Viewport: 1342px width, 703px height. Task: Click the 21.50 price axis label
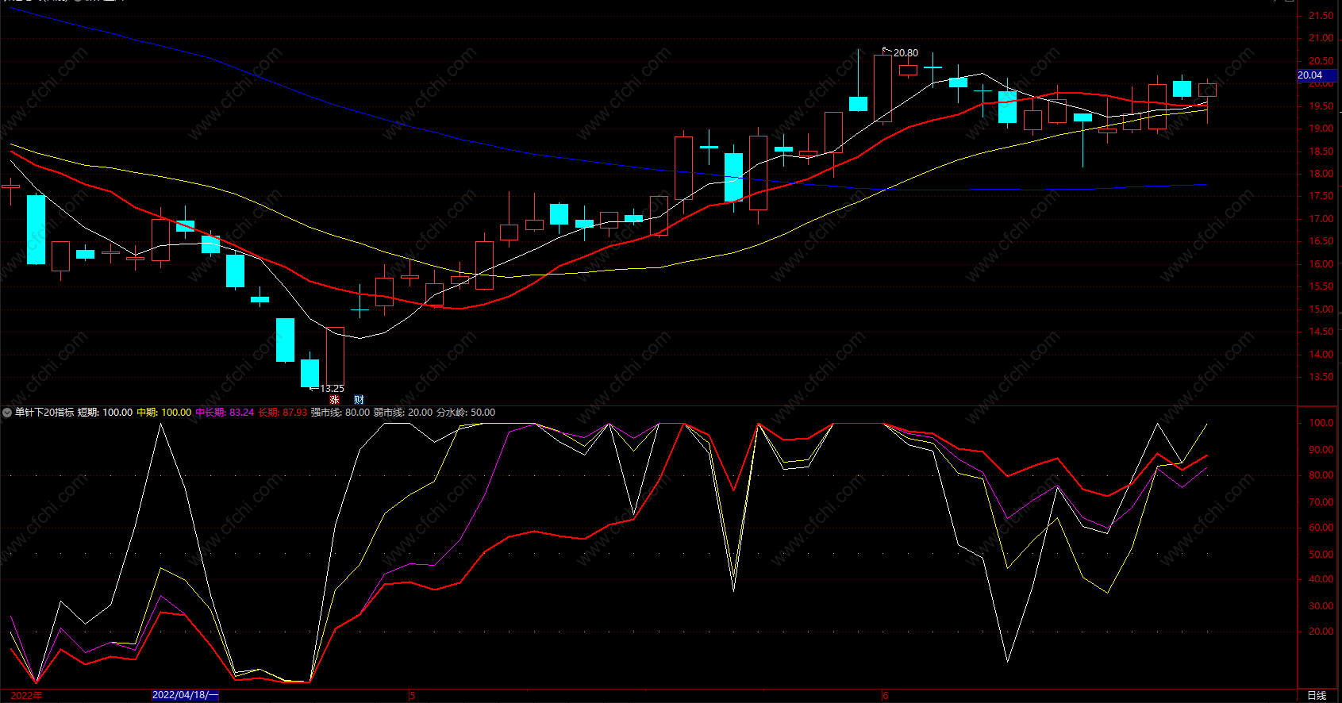1321,16
